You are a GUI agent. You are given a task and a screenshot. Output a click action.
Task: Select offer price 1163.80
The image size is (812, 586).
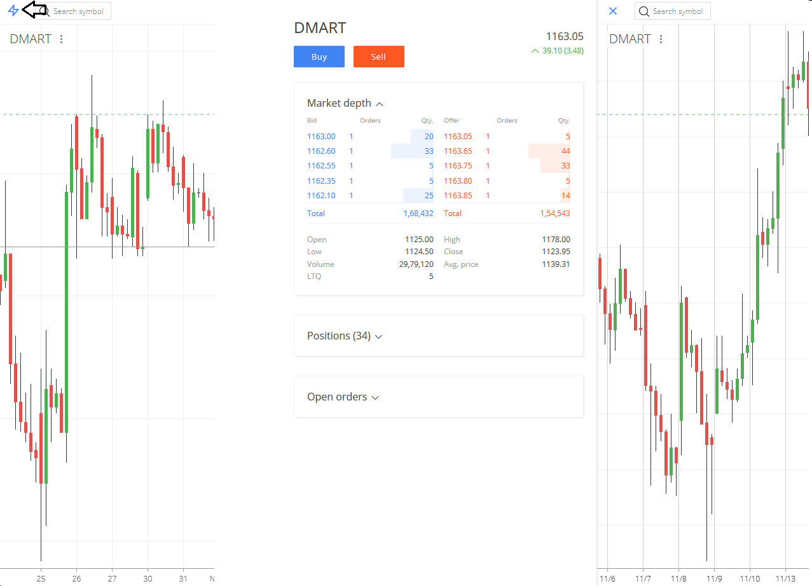pos(458,181)
